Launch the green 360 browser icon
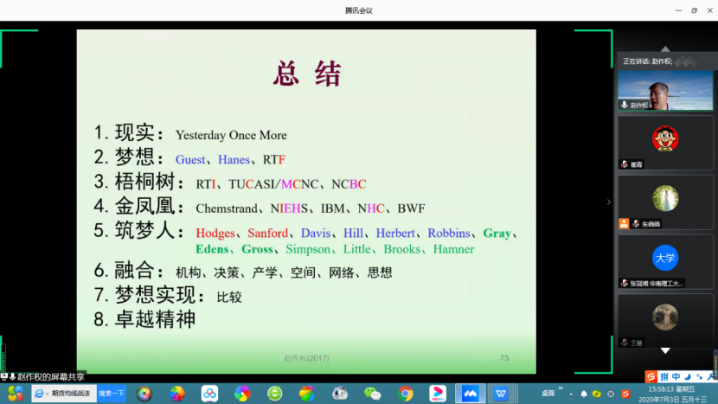The height and width of the screenshot is (404, 718). [x=275, y=394]
